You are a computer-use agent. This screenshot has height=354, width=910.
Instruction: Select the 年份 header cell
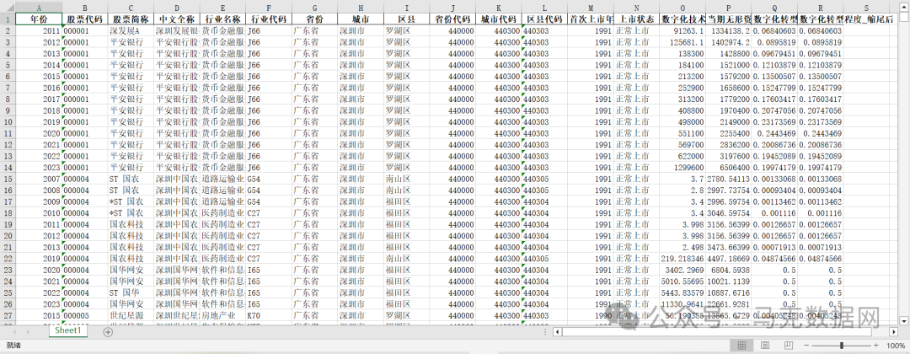click(38, 19)
